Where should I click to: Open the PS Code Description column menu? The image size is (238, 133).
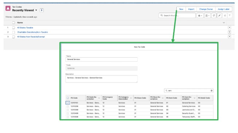99,98
